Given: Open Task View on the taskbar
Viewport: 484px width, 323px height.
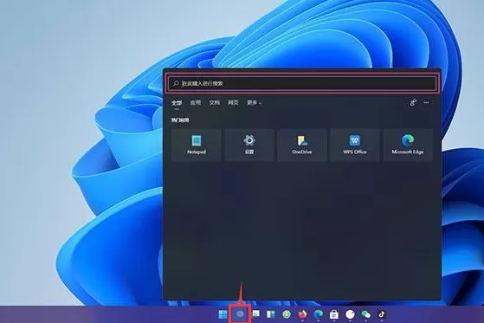Looking at the screenshot, I should (x=255, y=314).
